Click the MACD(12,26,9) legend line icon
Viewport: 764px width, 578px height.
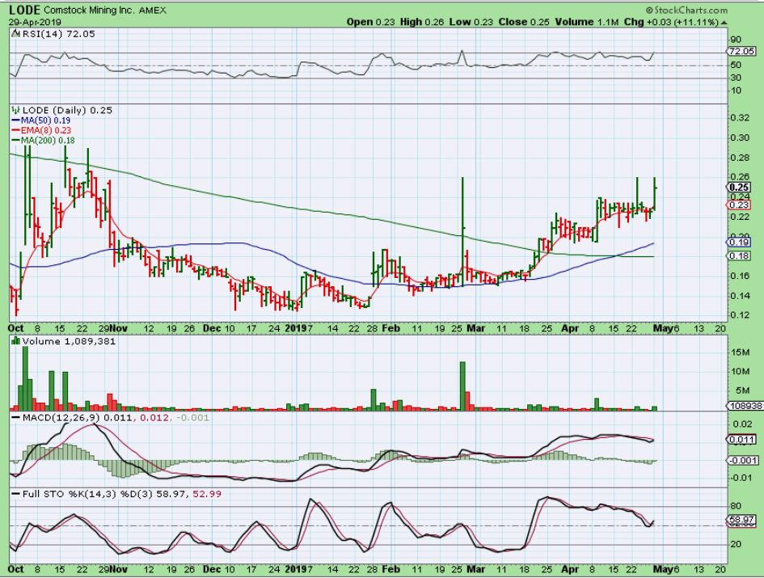15,416
